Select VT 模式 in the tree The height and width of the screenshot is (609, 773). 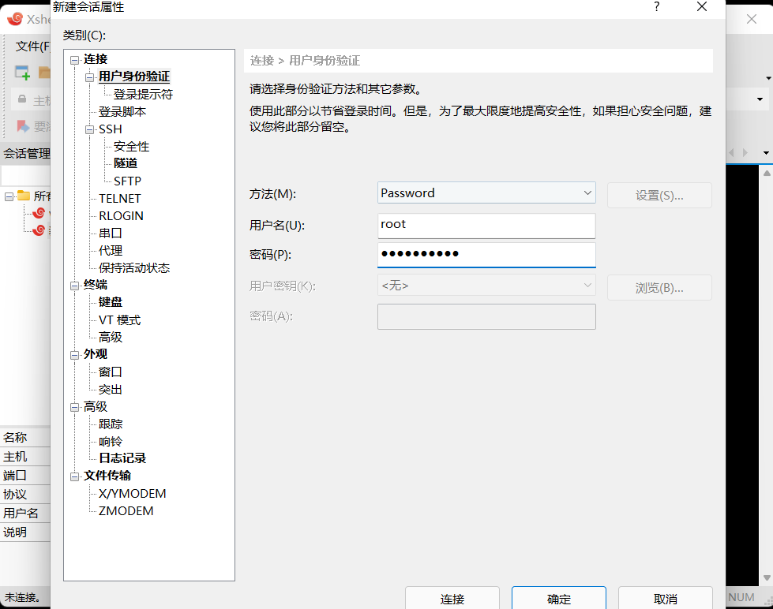point(119,320)
